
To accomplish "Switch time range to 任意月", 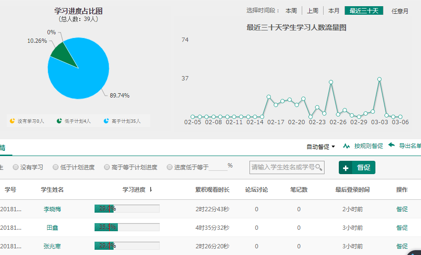I will coord(400,11).
